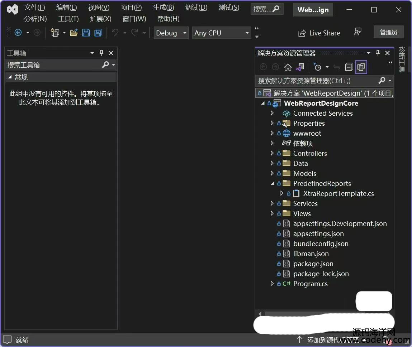412x347 pixels.
Task: Expand the 依赖项 dependencies node
Action: [x=272, y=143]
